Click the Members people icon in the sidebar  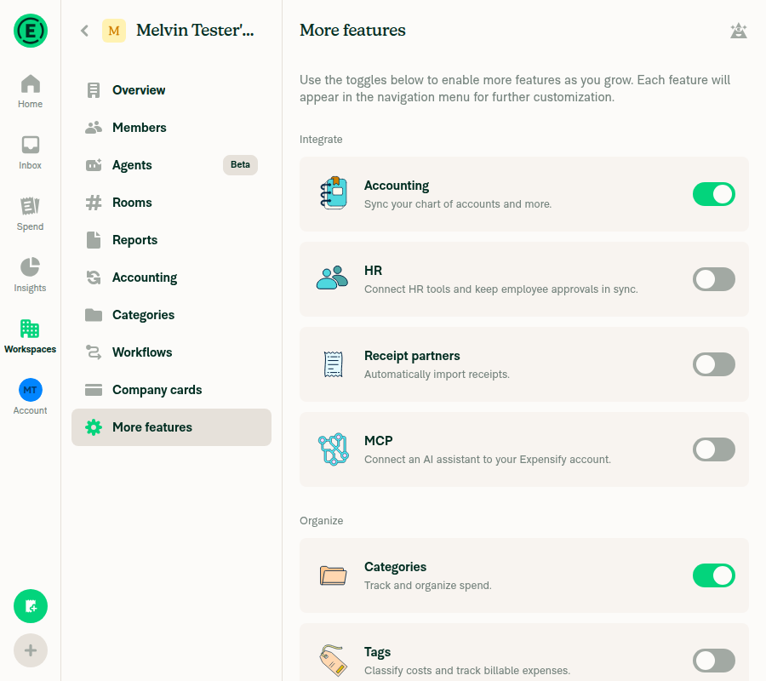coord(94,128)
